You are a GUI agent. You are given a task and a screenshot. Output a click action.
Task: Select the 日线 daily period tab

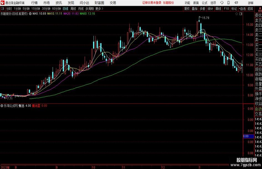[65, 9]
